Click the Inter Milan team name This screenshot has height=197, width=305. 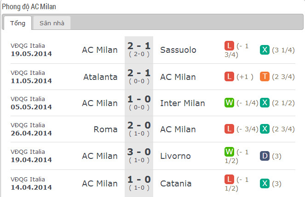pos(183,103)
